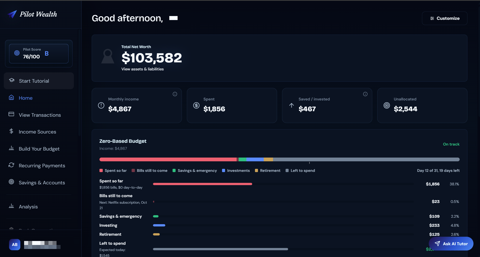Click the Customize button
This screenshot has height=257, width=480.
[x=445, y=18]
